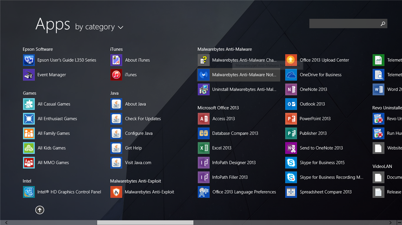
Task: Select the 'Epson Software' category header
Action: (38, 49)
